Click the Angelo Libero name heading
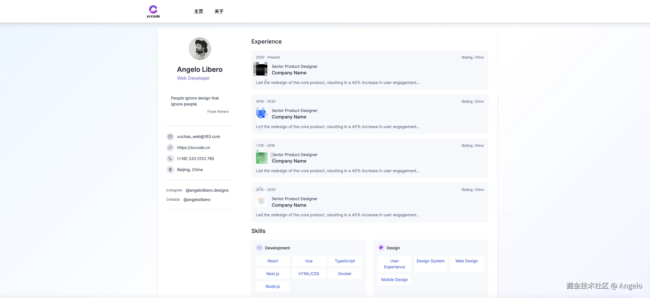Image resolution: width=650 pixels, height=298 pixels. click(x=200, y=70)
